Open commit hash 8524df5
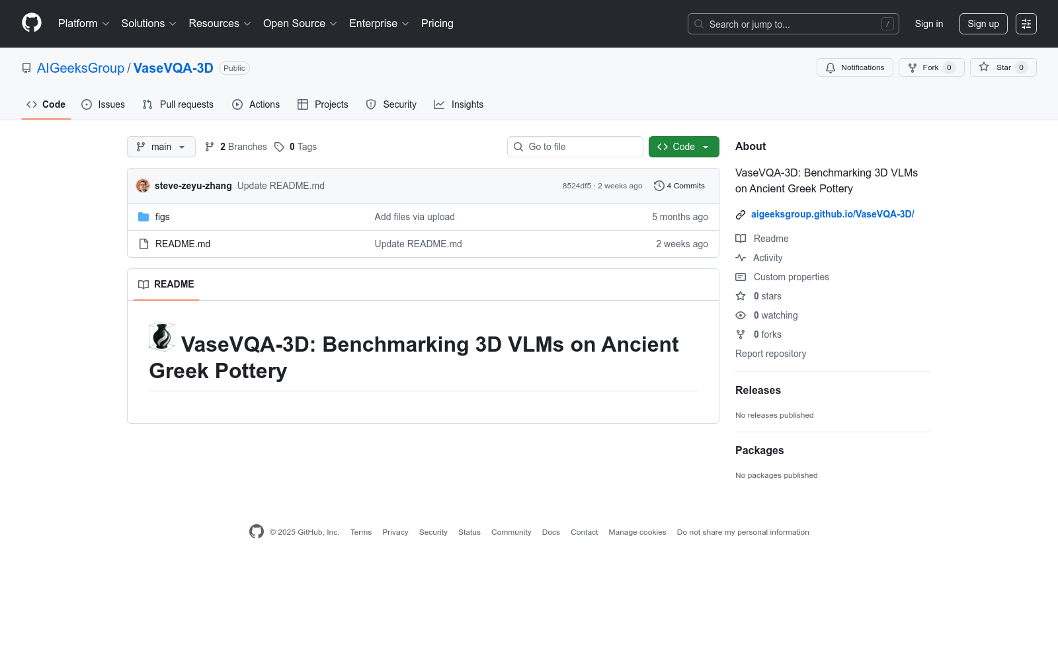 tap(577, 186)
